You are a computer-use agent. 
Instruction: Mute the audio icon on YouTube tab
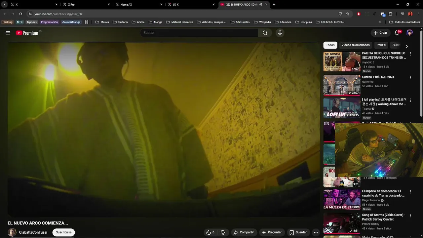261,5
